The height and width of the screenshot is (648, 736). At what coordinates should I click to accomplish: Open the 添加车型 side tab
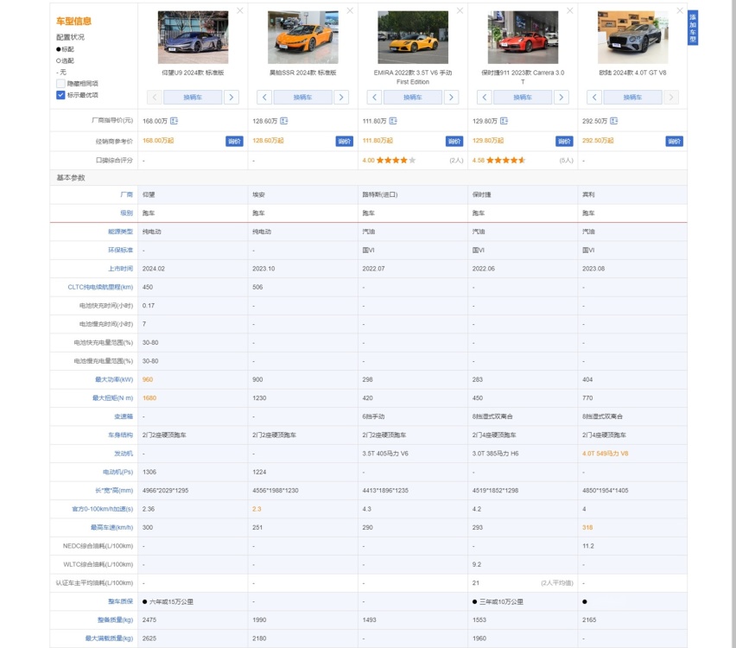pos(693,28)
